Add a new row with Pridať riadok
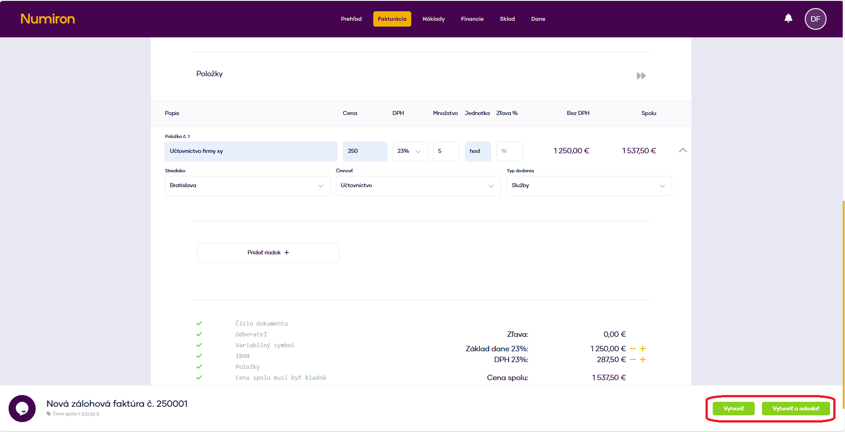The image size is (845, 432). pyautogui.click(x=268, y=253)
